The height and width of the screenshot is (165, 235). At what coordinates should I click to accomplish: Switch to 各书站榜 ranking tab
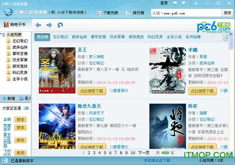pyautogui.click(x=193, y=37)
